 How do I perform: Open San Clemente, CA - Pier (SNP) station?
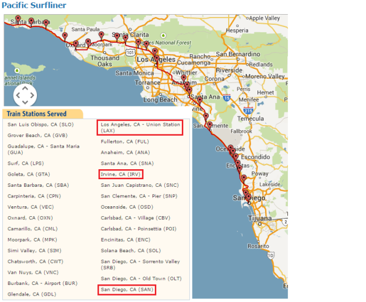coord(139,196)
